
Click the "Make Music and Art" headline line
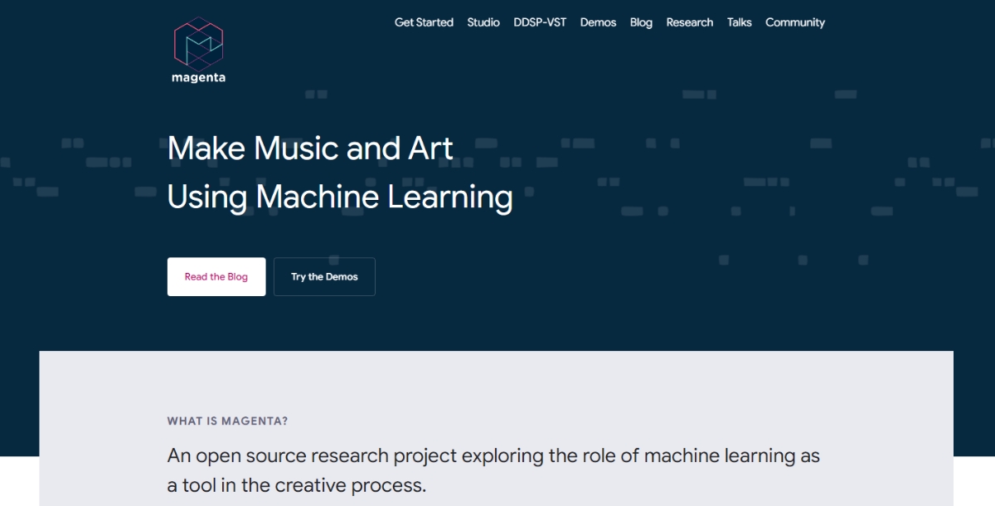coord(310,148)
